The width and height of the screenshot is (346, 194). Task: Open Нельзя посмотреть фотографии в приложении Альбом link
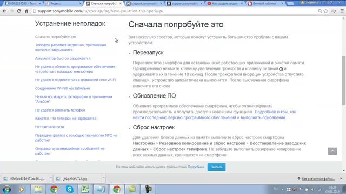[74, 99]
